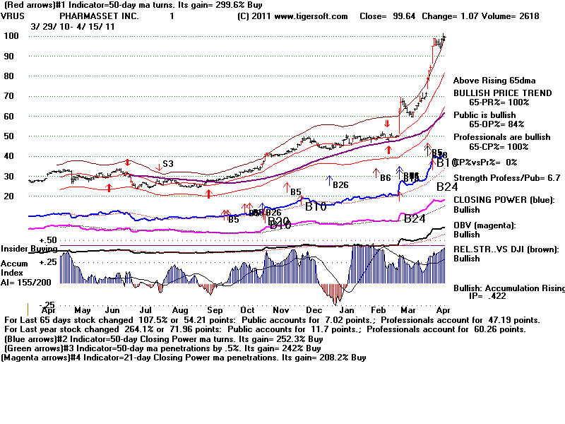The width and height of the screenshot is (565, 424).
Task: Select the +.25 accumulation scale label
Action: pyautogui.click(x=48, y=262)
